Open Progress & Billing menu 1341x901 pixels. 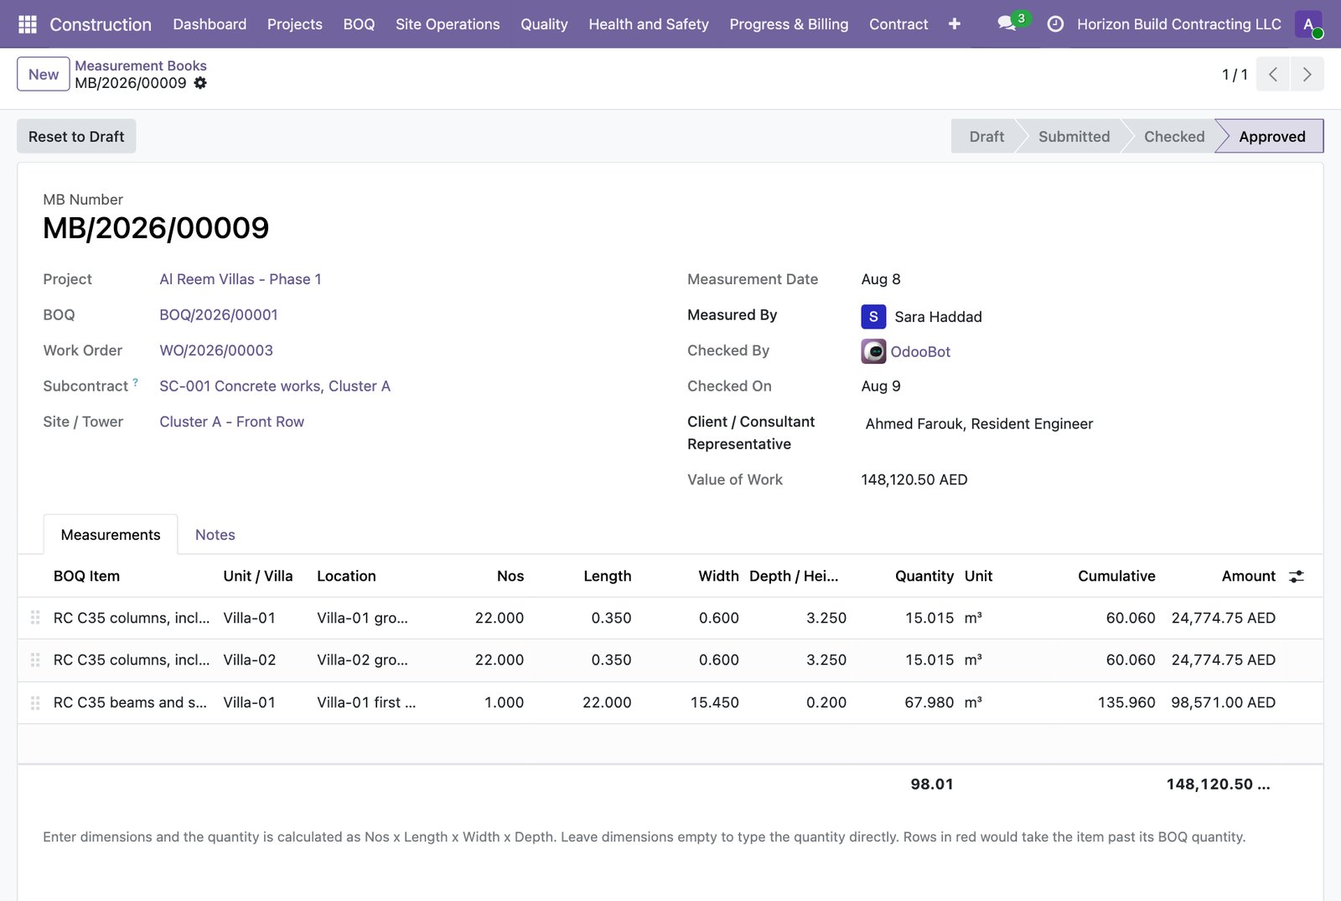click(789, 24)
